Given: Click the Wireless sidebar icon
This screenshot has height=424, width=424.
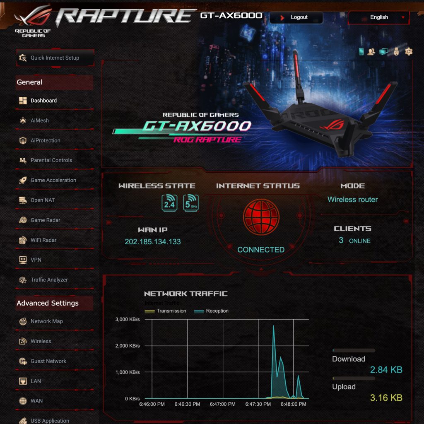Looking at the screenshot, I should coord(23,341).
